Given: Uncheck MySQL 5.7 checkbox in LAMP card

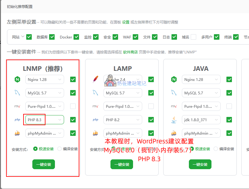Looking at the screenshot, I should 151,93.
